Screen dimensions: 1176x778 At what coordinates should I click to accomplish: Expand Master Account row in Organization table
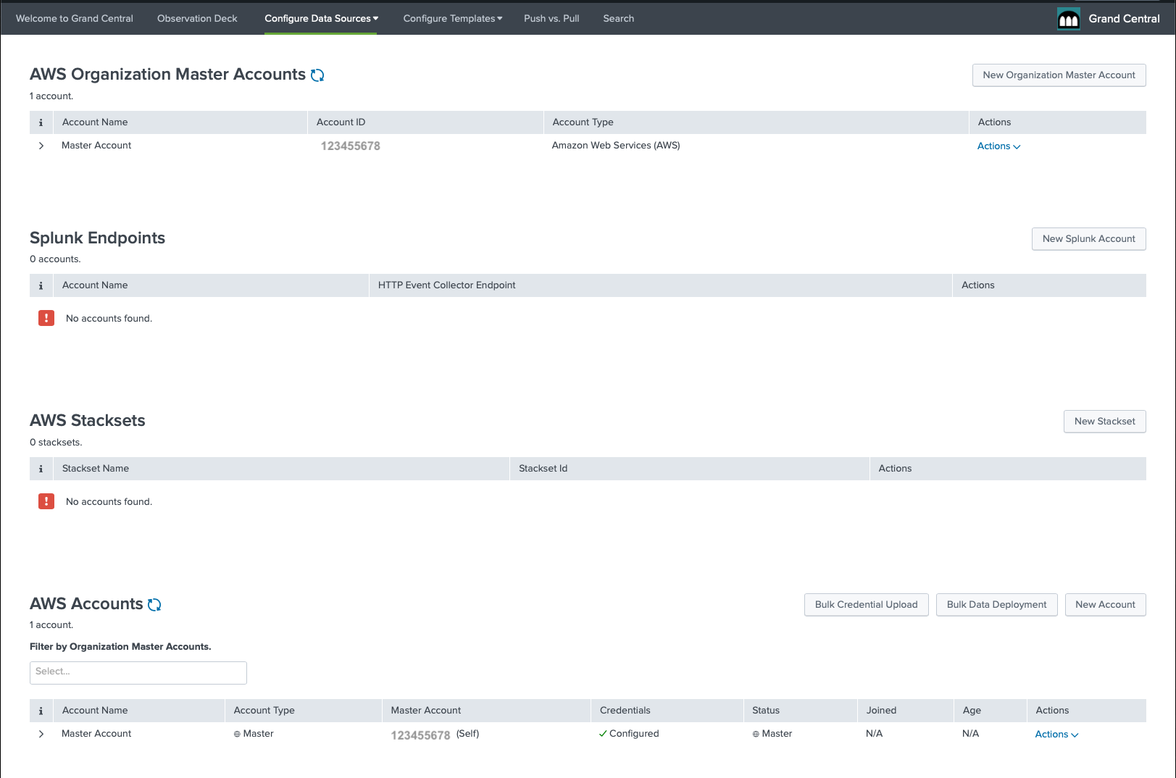[x=41, y=146]
